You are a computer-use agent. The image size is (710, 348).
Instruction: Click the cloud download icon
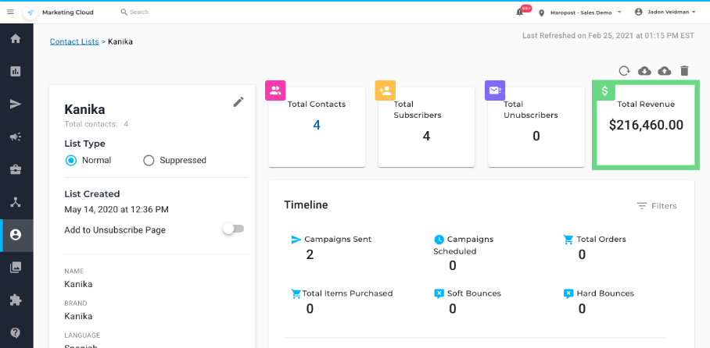(644, 71)
